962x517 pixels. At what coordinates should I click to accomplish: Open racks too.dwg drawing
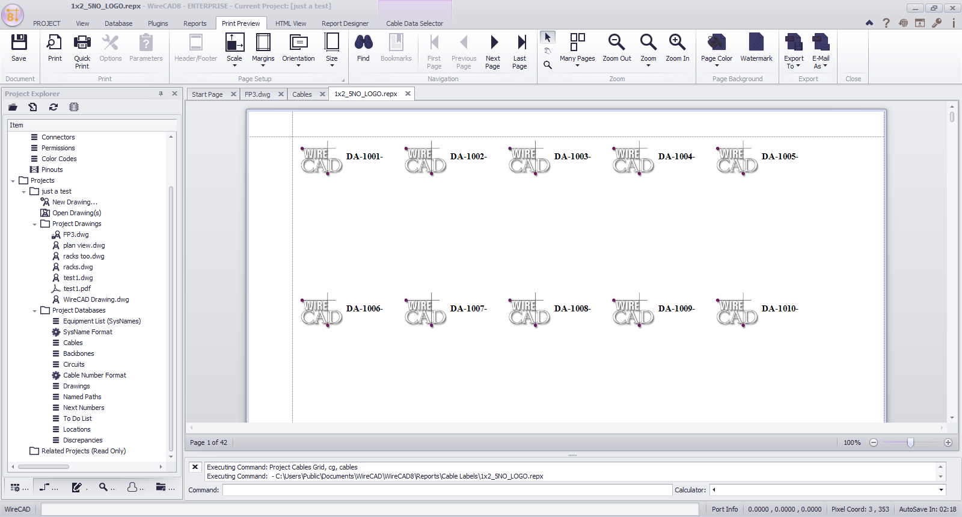pyautogui.click(x=84, y=256)
